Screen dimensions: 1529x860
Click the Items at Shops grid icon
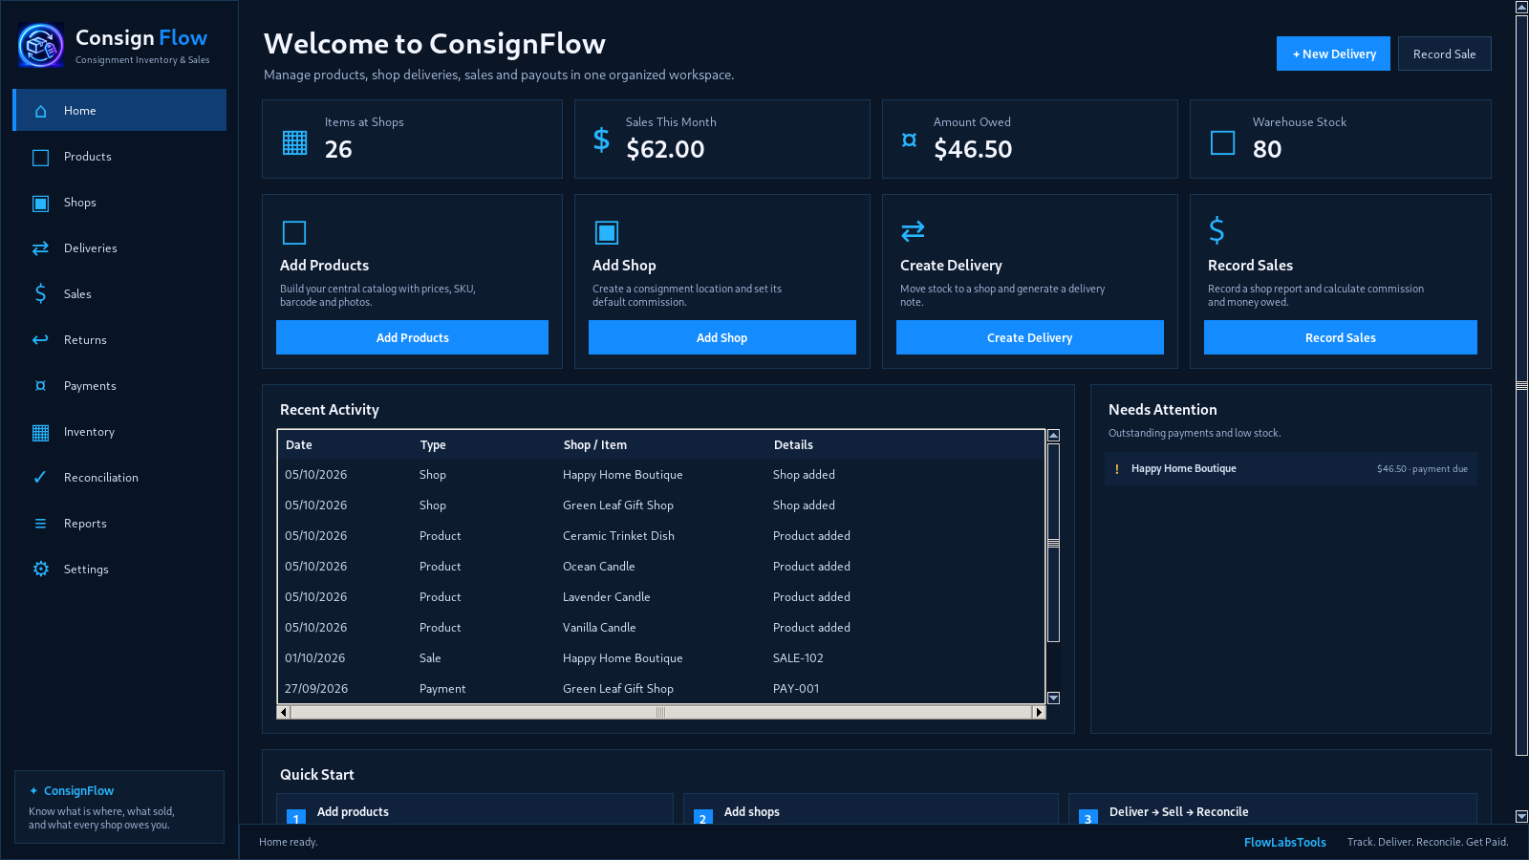[295, 142]
